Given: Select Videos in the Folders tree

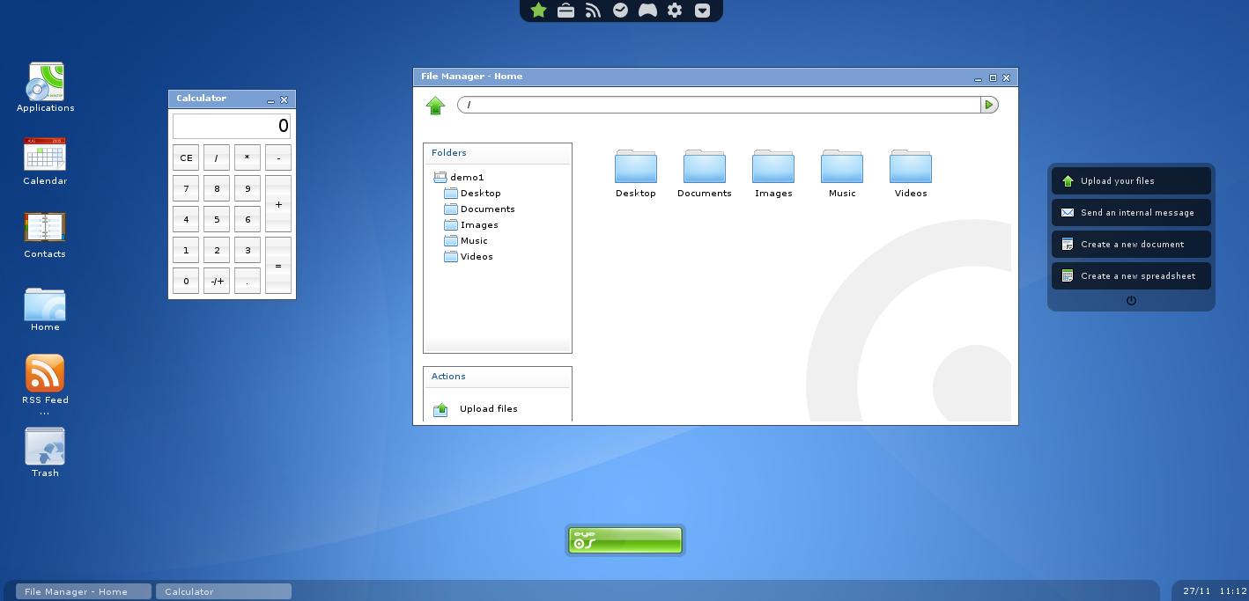Looking at the screenshot, I should [x=469, y=256].
